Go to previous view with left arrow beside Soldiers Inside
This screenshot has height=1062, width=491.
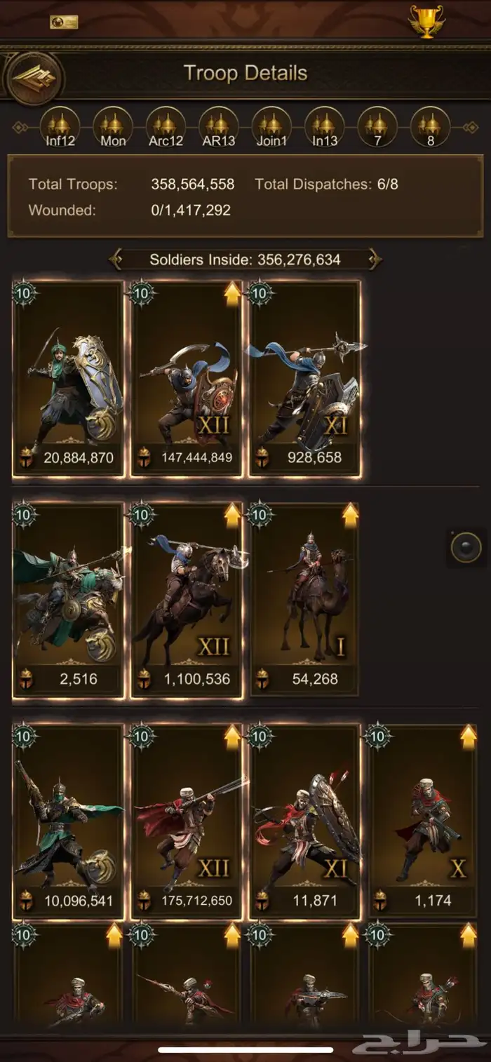116,260
